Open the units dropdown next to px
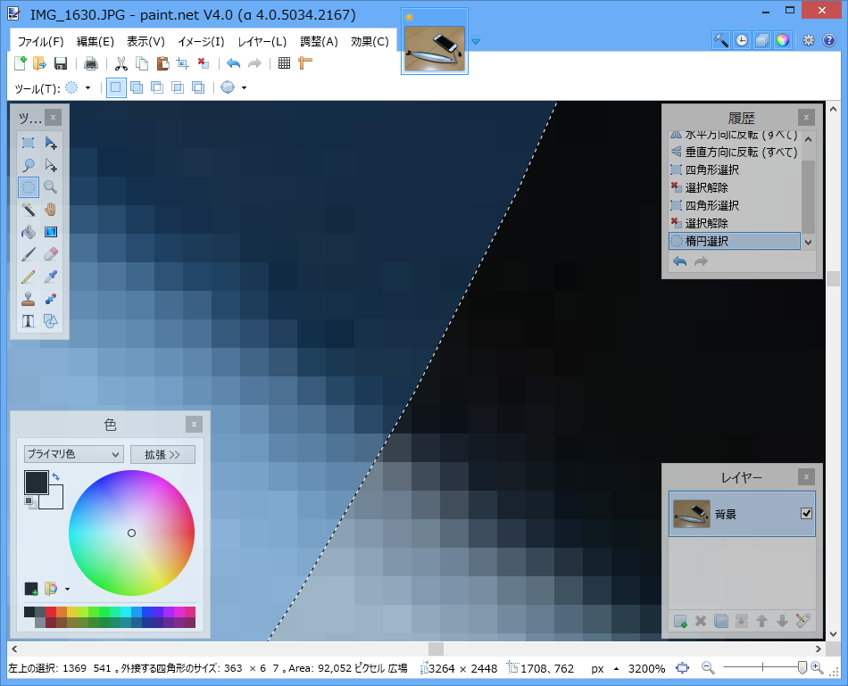 click(x=616, y=669)
